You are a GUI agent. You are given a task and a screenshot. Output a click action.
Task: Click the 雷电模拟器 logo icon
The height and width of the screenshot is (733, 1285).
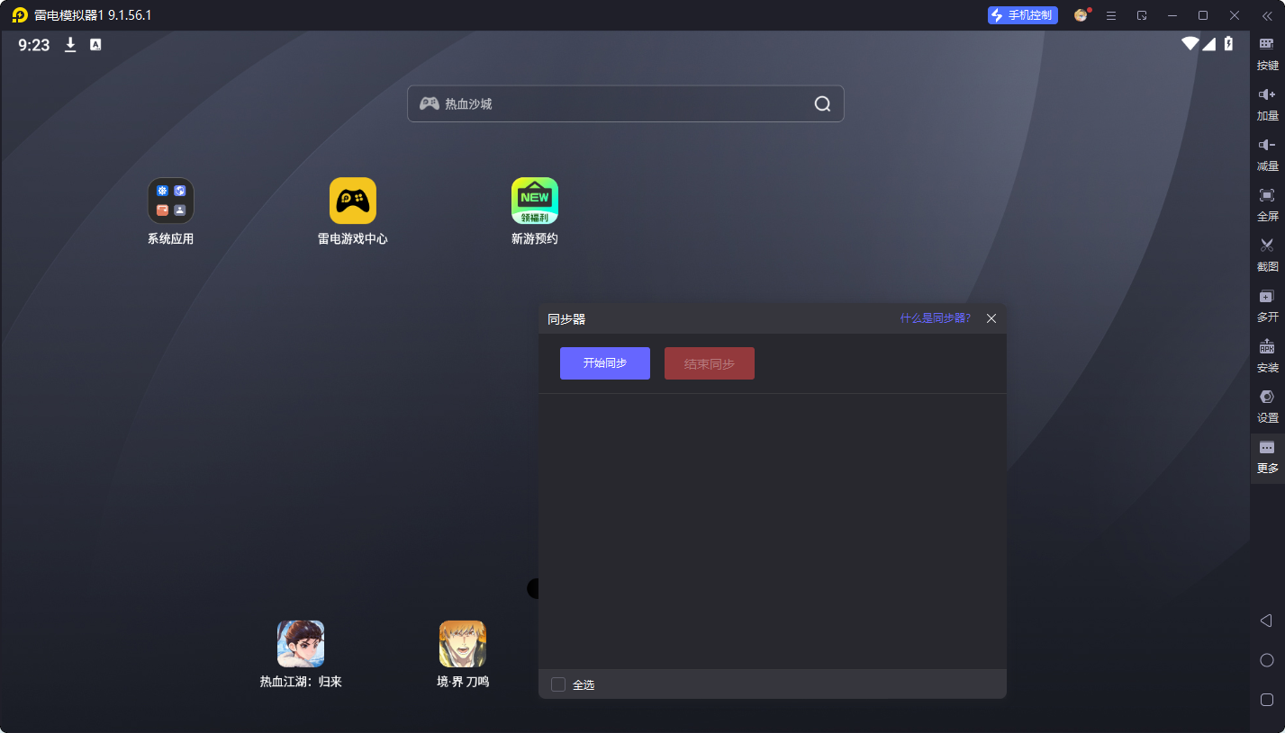[20, 15]
